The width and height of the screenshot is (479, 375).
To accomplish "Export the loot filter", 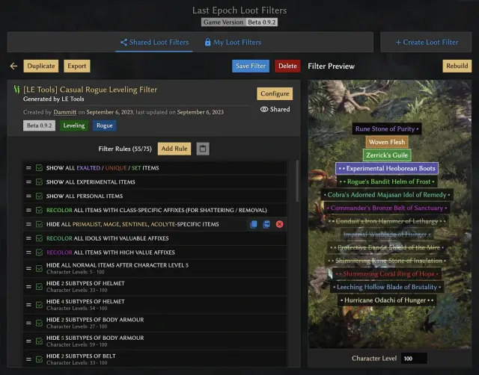I will 77,66.
